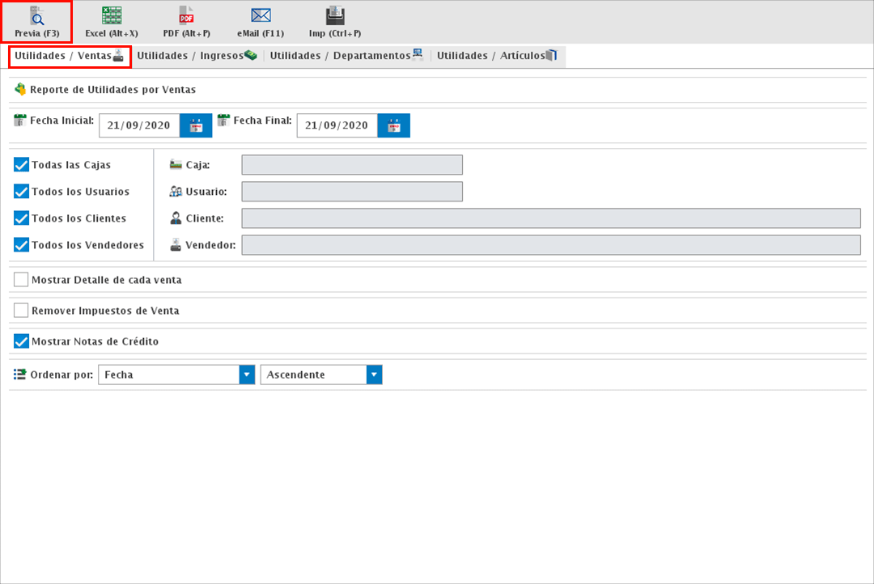The image size is (874, 584).
Task: Click the PDF (Alt+P) export icon
Action: pyautogui.click(x=186, y=16)
